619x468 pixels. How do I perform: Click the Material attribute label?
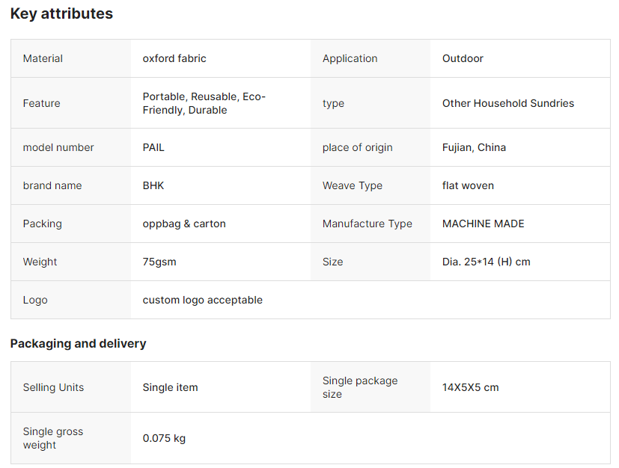tap(43, 58)
